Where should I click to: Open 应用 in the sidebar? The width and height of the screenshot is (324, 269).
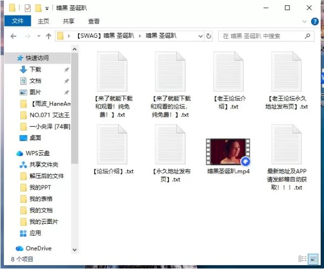(31, 233)
